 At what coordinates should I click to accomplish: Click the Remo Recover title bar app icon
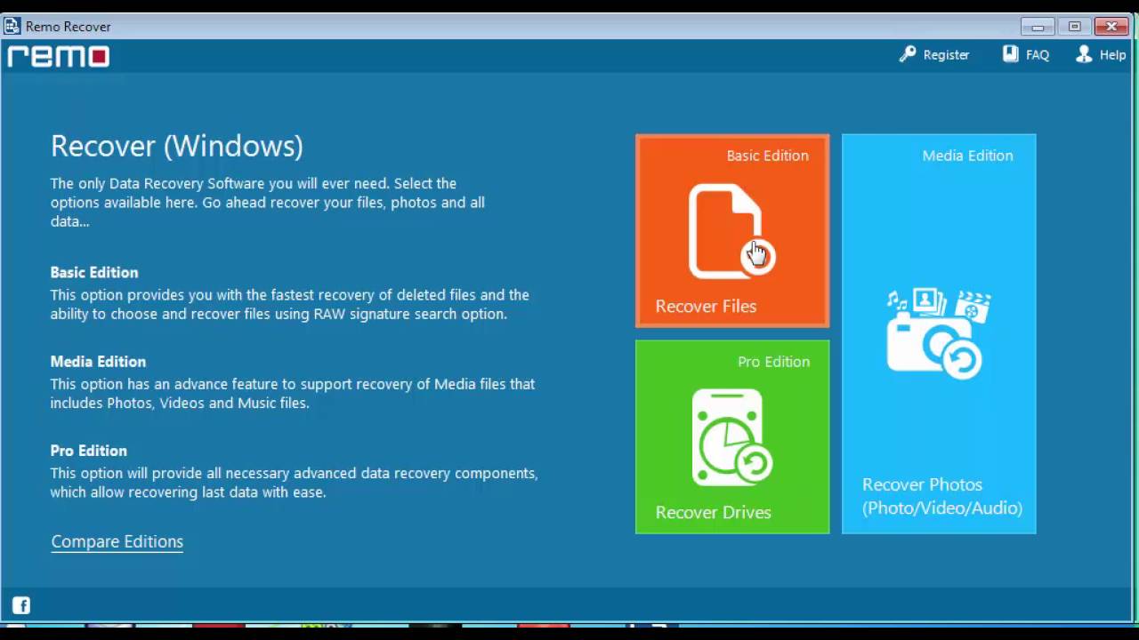(x=12, y=26)
